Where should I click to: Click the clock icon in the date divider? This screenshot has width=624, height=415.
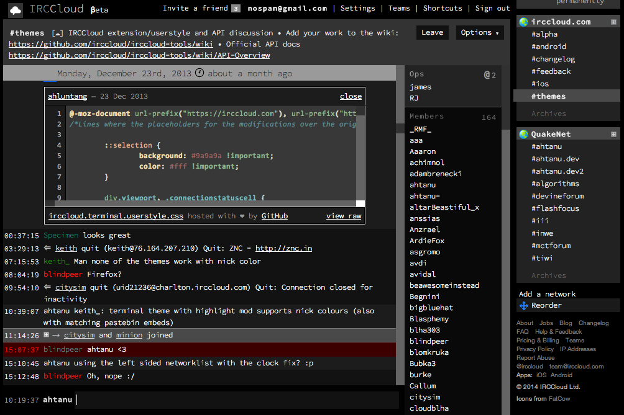[x=199, y=73]
